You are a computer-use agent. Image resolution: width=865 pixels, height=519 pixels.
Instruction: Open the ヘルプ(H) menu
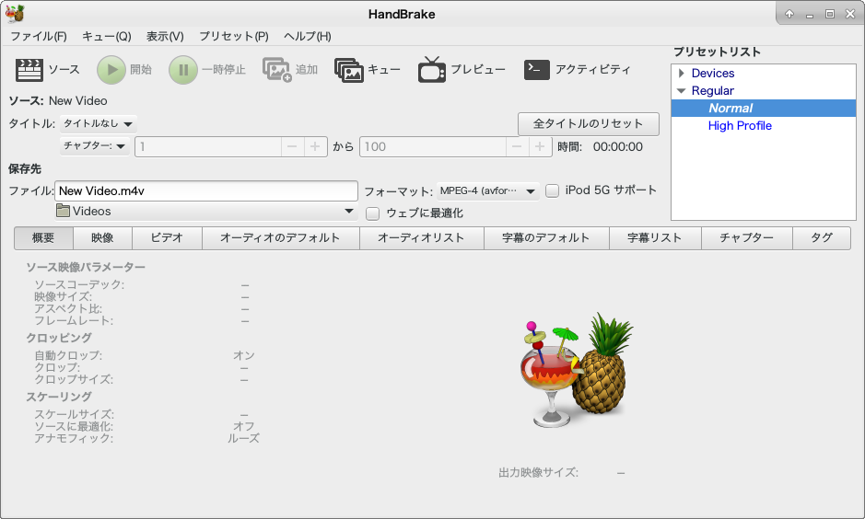coord(308,37)
